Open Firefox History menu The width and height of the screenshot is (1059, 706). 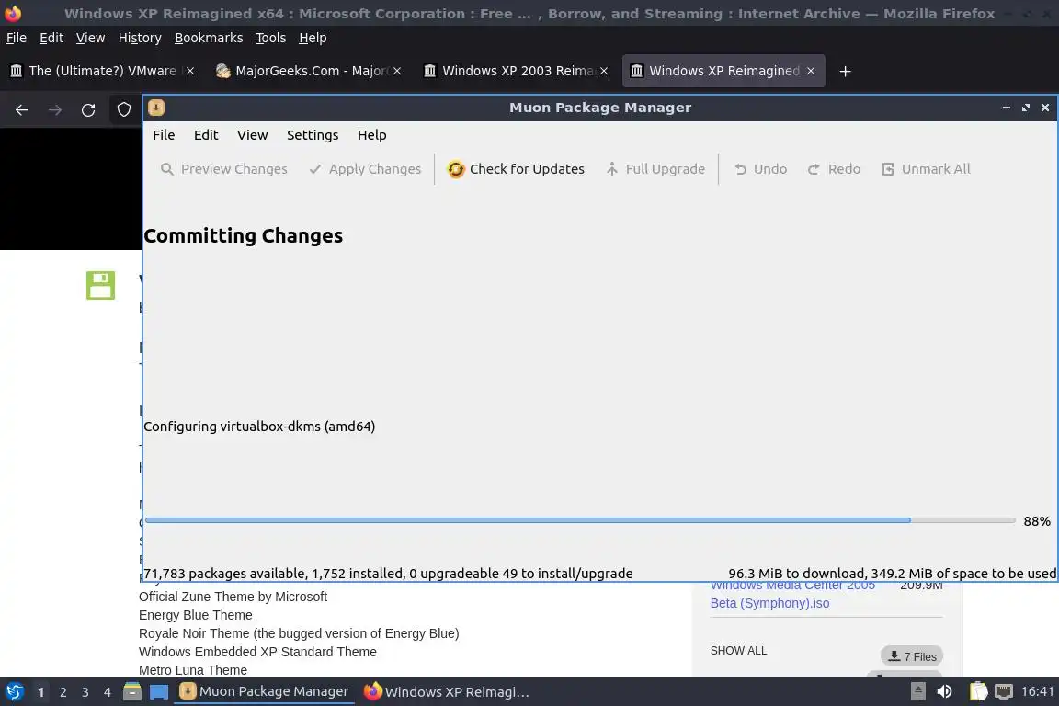tap(140, 38)
